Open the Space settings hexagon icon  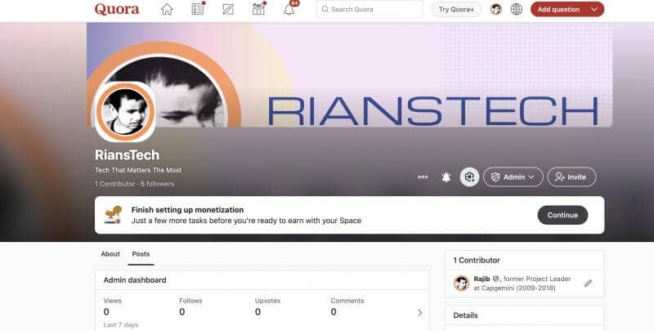[469, 177]
